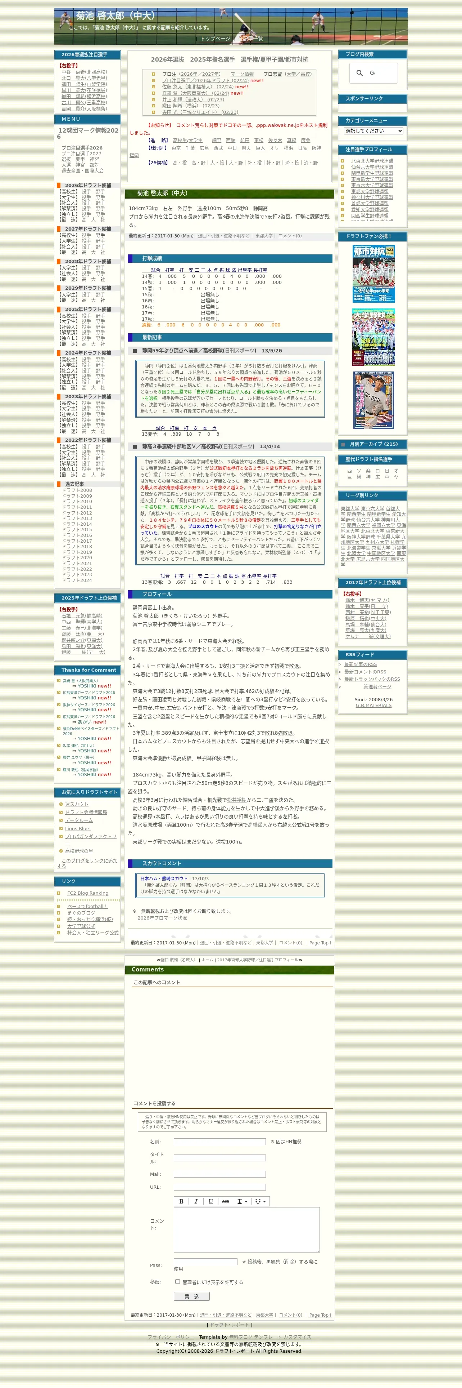Open the トップページ link in header
The height and width of the screenshot is (1388, 462).
[215, 38]
